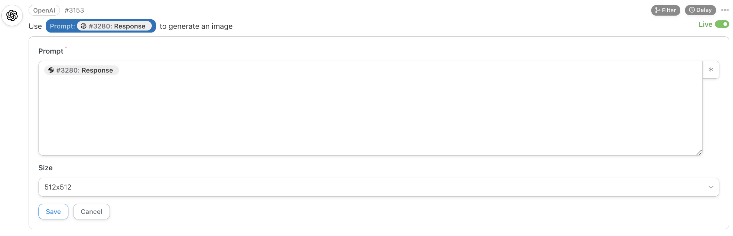Click OpenAI icon in prompt field token
This screenshot has width=733, height=236.
coord(51,70)
